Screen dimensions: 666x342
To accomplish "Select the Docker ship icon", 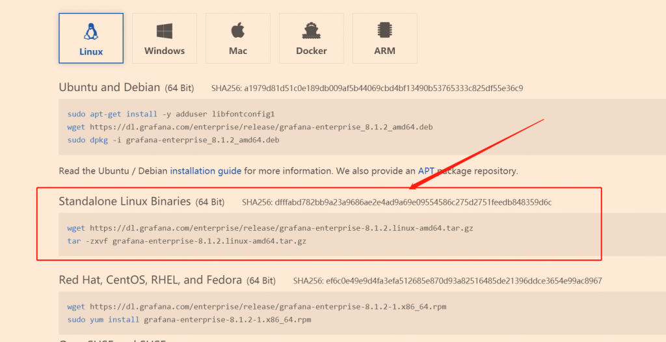I will click(x=312, y=31).
